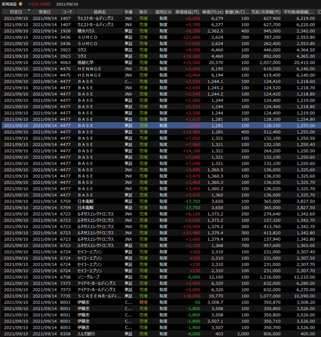Click the 買埋 entry in 伊藤忠 row
The height and width of the screenshot is (337, 321).
tap(143, 302)
